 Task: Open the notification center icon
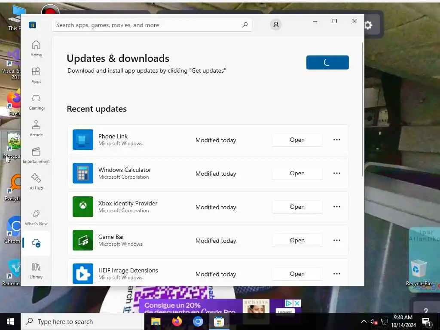(x=426, y=322)
